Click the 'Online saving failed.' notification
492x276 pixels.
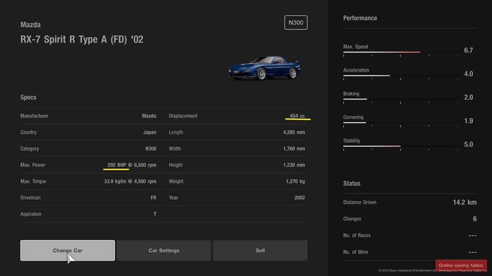pyautogui.click(x=461, y=265)
